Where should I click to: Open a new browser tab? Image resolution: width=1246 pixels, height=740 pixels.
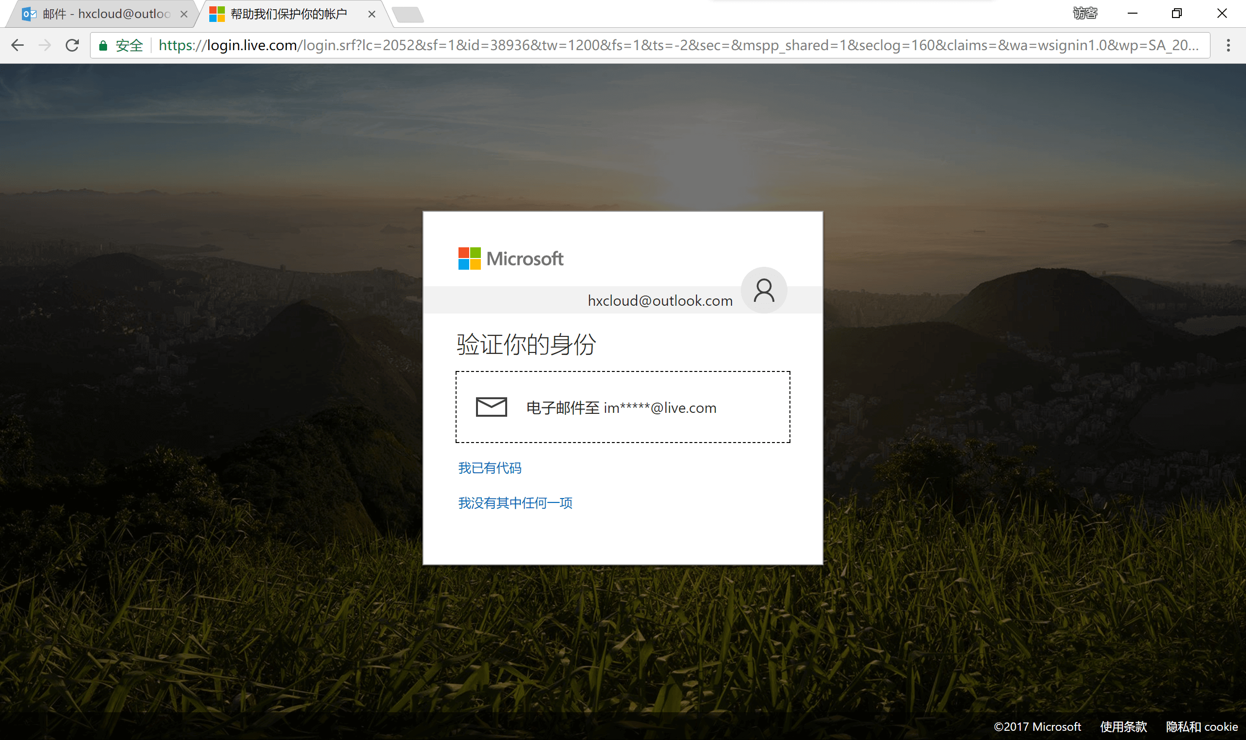pos(408,15)
